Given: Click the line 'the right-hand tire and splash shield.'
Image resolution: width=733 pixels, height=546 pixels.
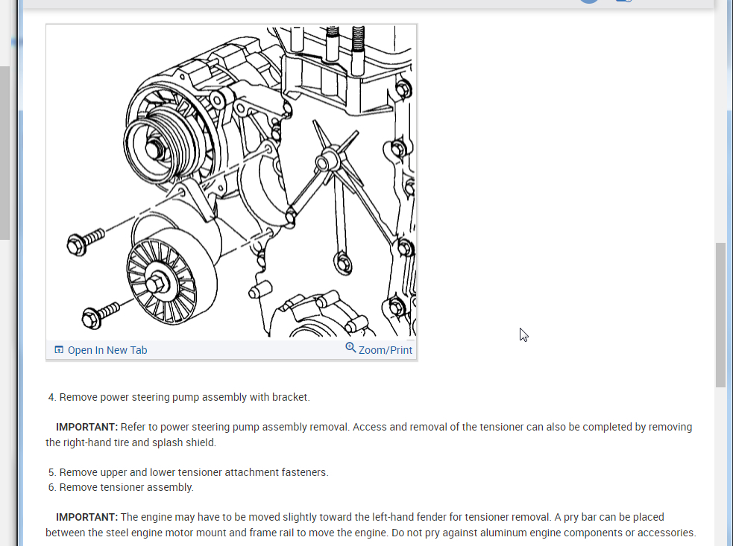Looking at the screenshot, I should click(131, 442).
